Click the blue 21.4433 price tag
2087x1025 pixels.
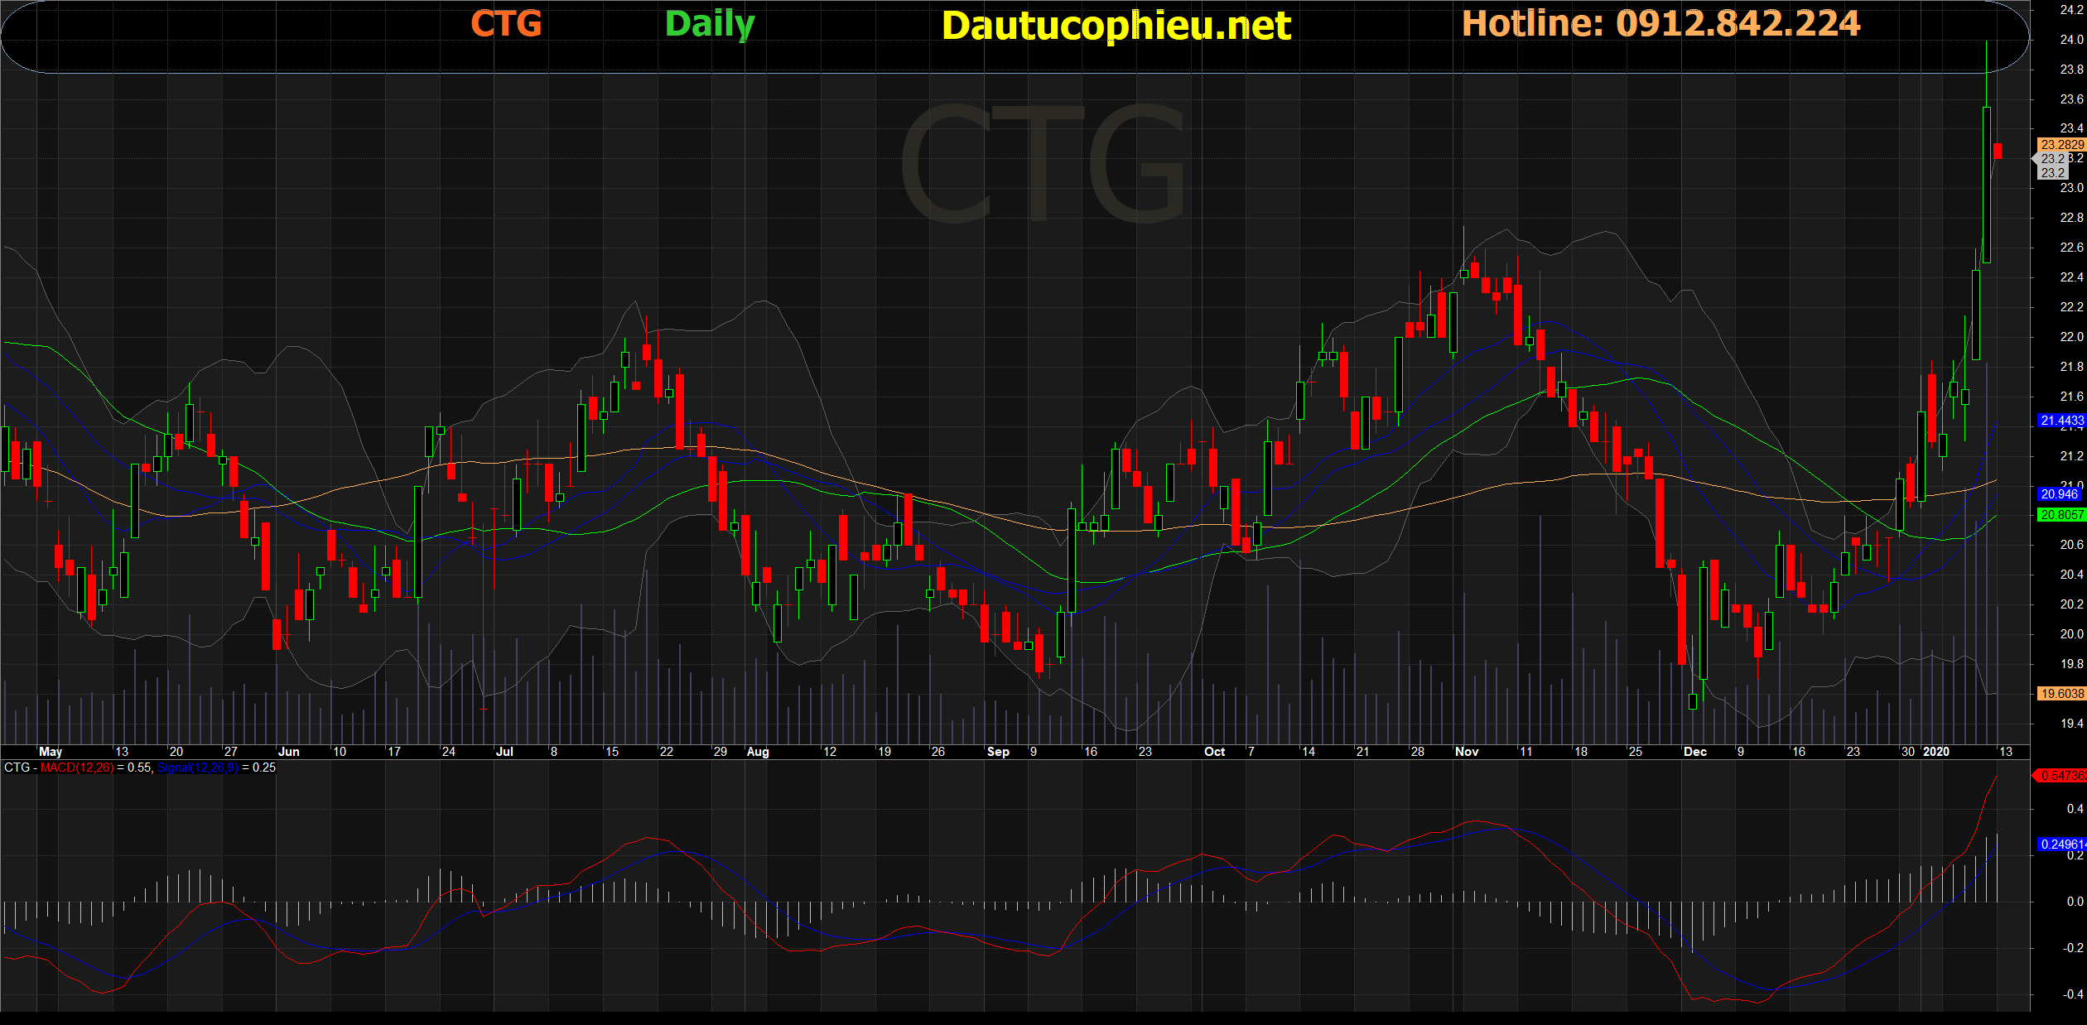(x=2061, y=421)
